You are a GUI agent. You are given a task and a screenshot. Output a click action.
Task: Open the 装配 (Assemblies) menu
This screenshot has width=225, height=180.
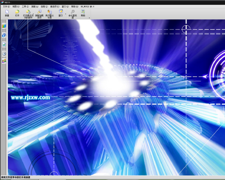pos(35,7)
